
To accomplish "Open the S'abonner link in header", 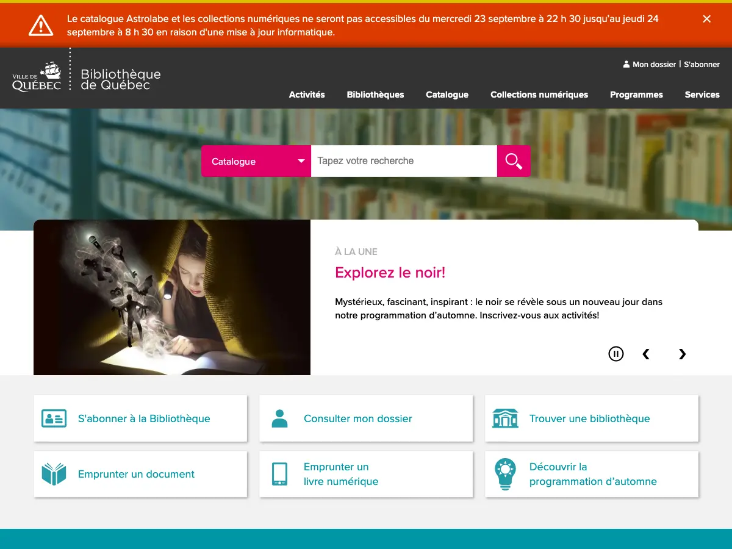I will (x=701, y=64).
